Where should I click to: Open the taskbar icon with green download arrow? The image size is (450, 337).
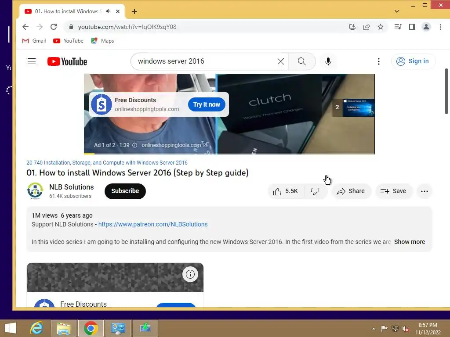(145, 328)
